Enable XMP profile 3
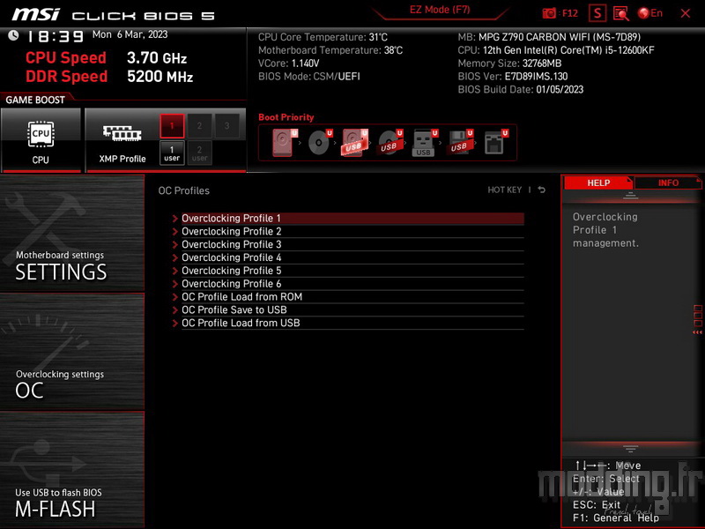This screenshot has width=705, height=529. tap(226, 126)
